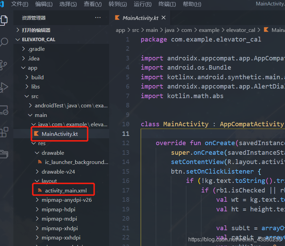Click the folder icon in activity bar
The width and height of the screenshot is (285, 246).
click(4, 154)
